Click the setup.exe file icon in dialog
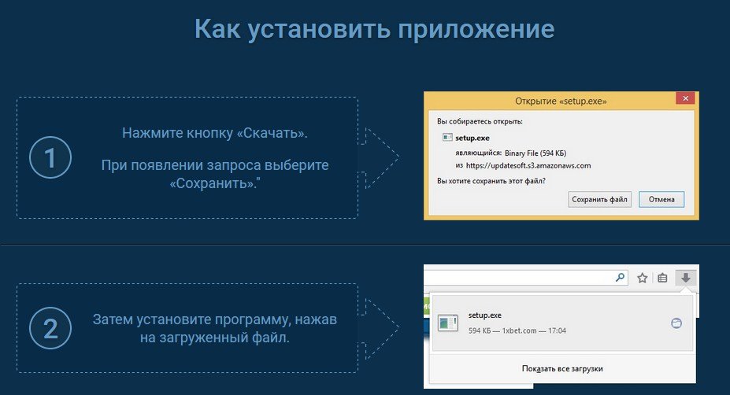 [447, 137]
